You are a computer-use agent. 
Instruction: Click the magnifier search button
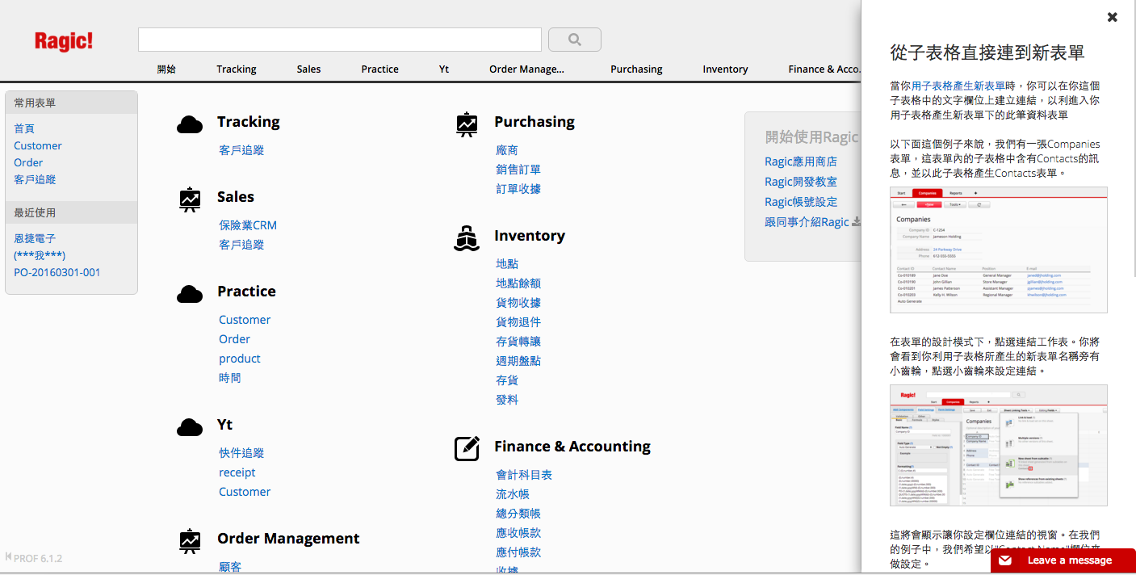(575, 40)
